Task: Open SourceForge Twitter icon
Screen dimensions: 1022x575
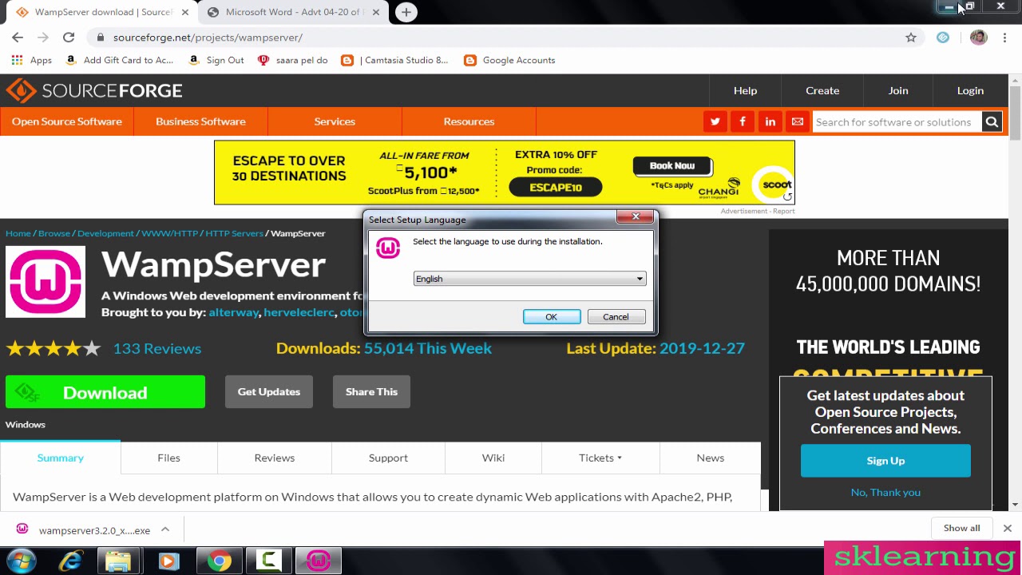Action: point(715,121)
